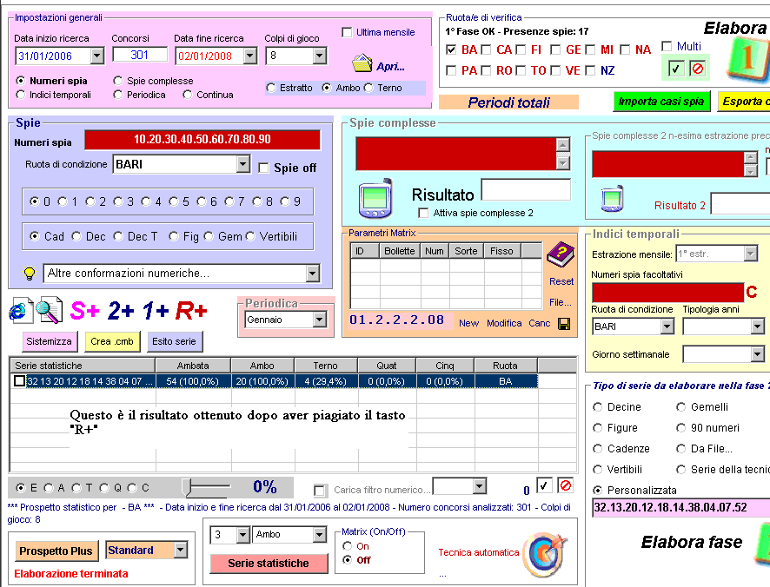Click the Personalizzata serie field 32.13.20

[680, 507]
